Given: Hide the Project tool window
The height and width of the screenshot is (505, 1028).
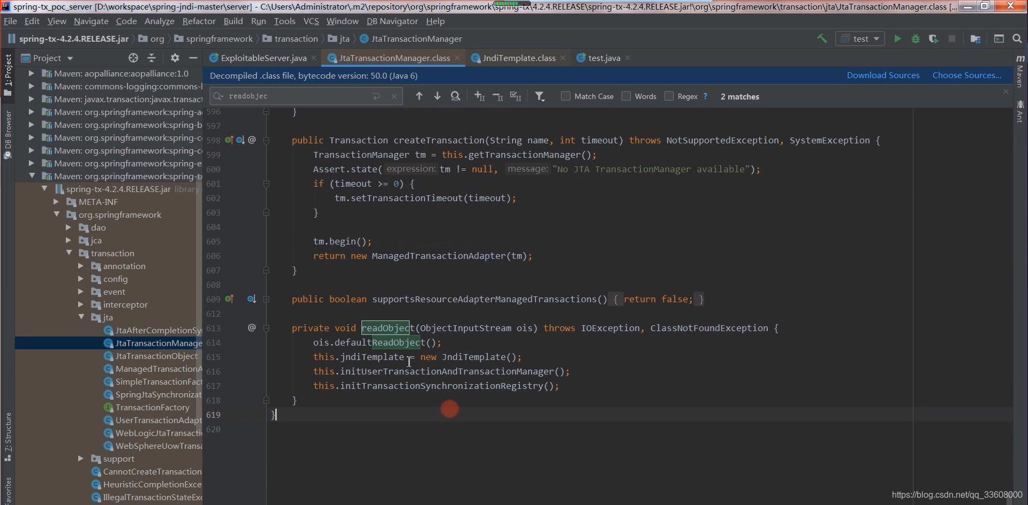Looking at the screenshot, I should [x=193, y=58].
